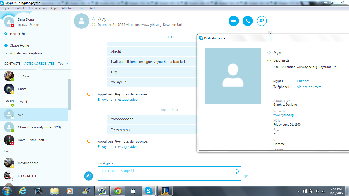Select Ghast's avatar in the recent list

click(9, 89)
